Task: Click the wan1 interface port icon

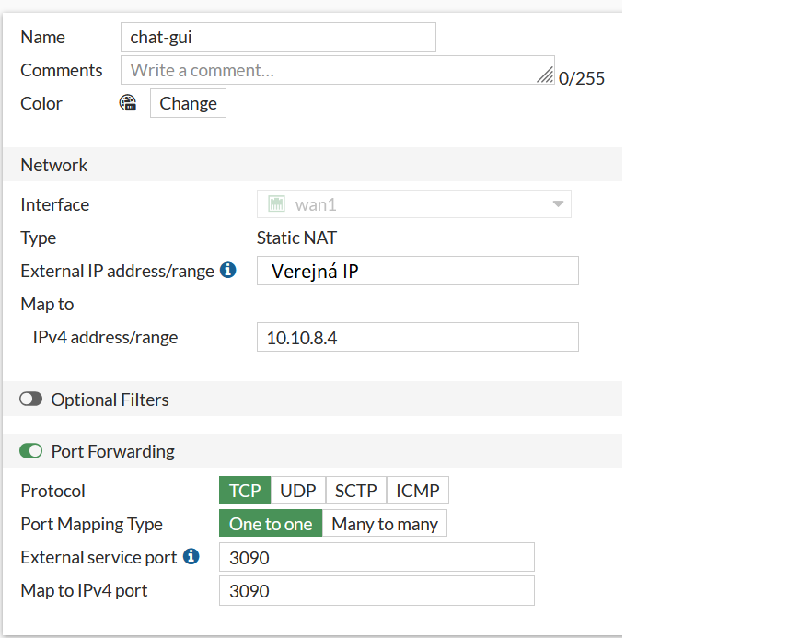Action: [x=276, y=204]
